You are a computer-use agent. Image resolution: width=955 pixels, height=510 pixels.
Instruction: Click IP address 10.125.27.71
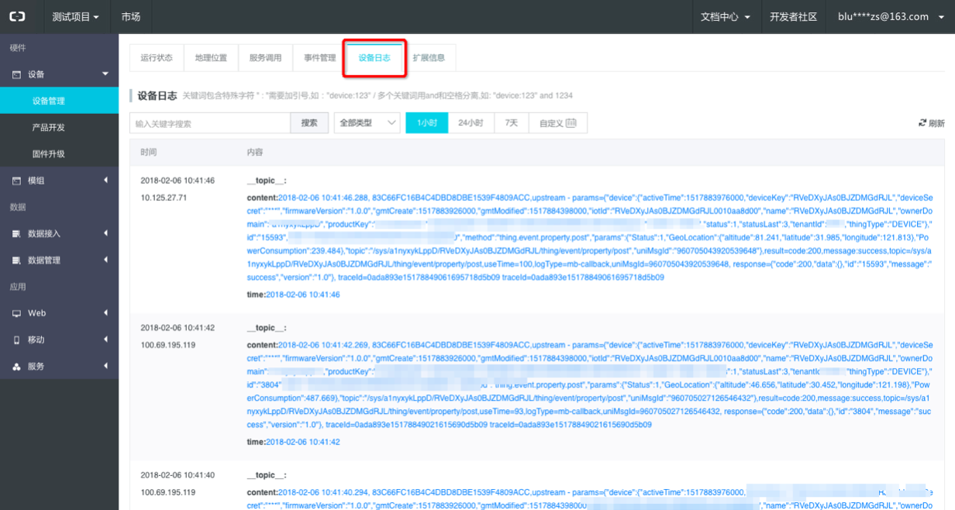point(163,198)
